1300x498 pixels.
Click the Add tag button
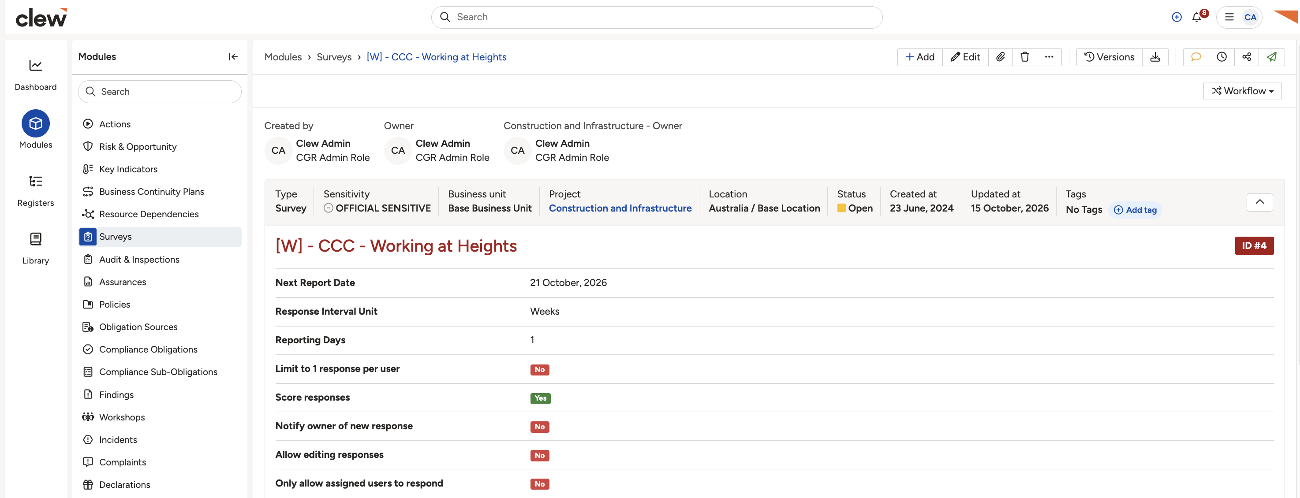(x=1135, y=210)
